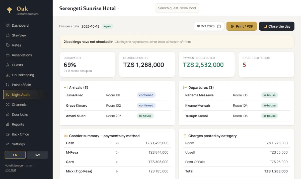The height and width of the screenshot is (179, 301).
Task: Click Room 104 in the Departures list
Action: [x=240, y=106]
